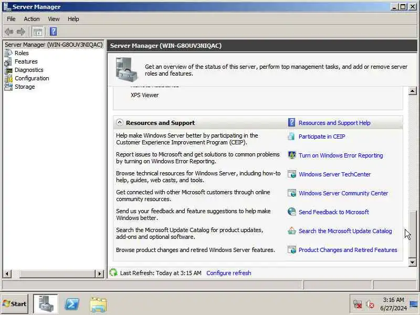The width and height of the screenshot is (420, 315).
Task: Click the Participate in CEIP icon
Action: click(291, 136)
